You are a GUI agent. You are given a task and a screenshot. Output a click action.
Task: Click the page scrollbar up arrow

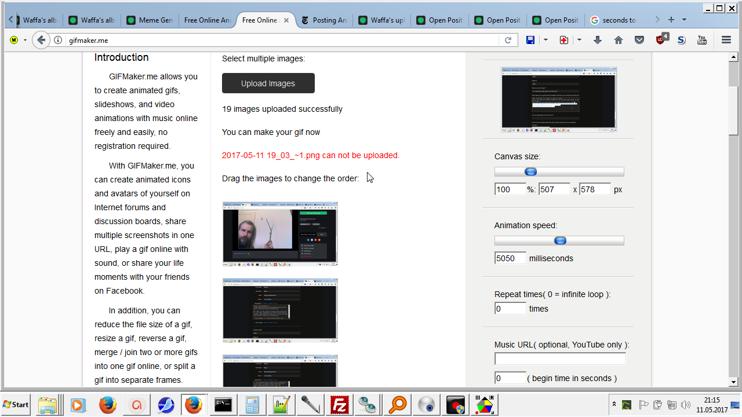(733, 58)
